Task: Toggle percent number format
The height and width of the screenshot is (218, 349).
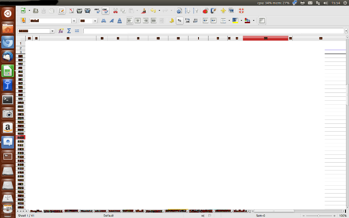Action: coord(179,20)
